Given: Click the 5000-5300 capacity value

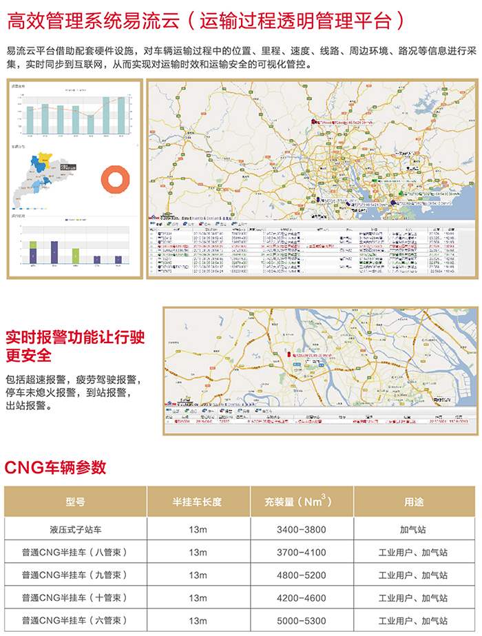Looking at the screenshot, I should click(x=302, y=621).
